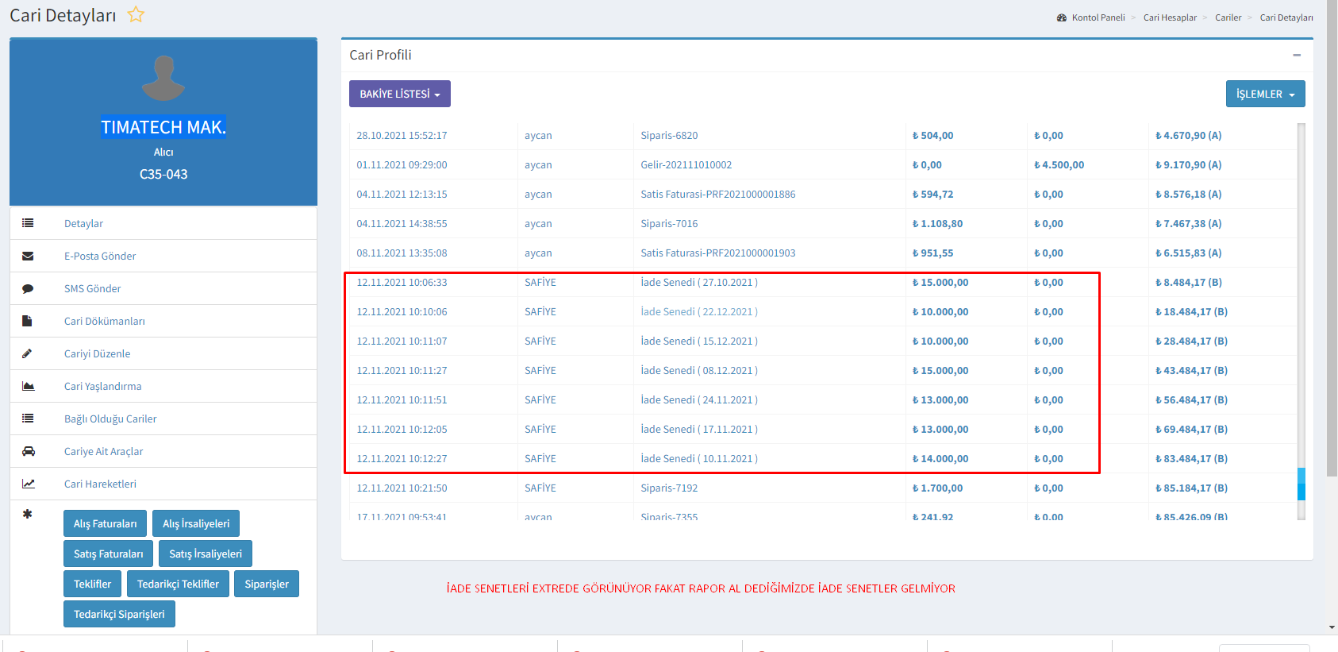Open the Siparis-7016 transaction link
This screenshot has height=652, width=1338.
[x=669, y=223]
